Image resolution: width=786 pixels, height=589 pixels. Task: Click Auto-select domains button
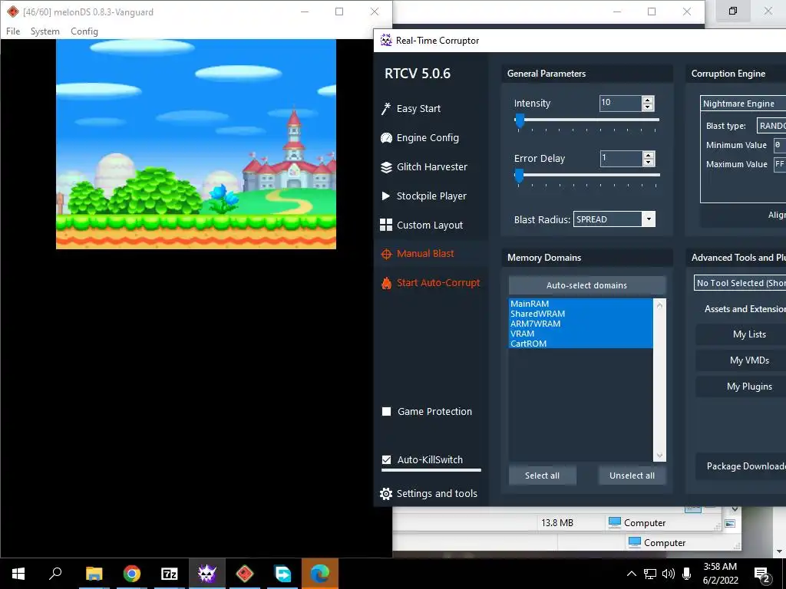[x=587, y=285]
